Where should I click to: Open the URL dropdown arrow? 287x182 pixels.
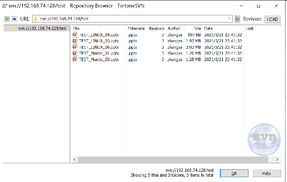click(x=229, y=19)
